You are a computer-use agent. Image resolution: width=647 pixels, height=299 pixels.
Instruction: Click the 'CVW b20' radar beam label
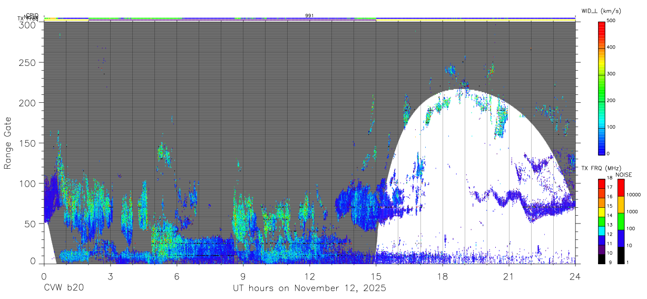[64, 288]
